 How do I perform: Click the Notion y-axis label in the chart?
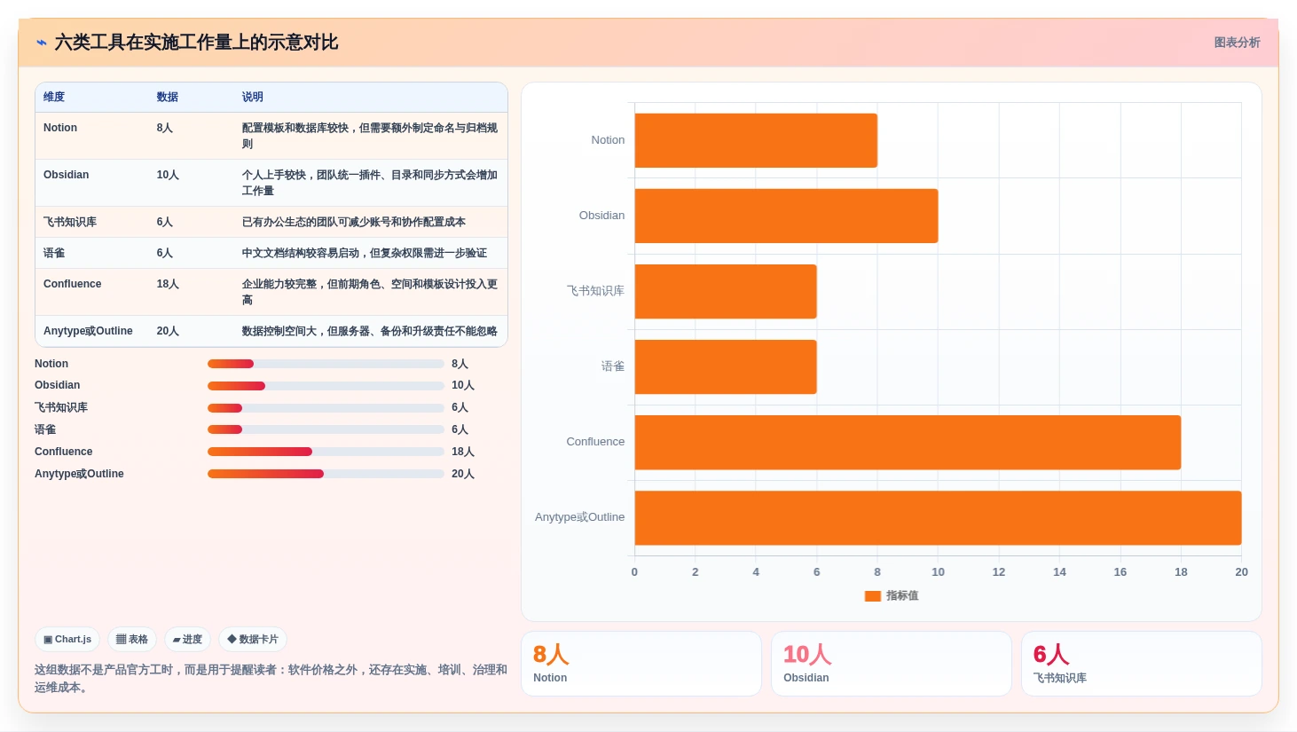point(608,140)
